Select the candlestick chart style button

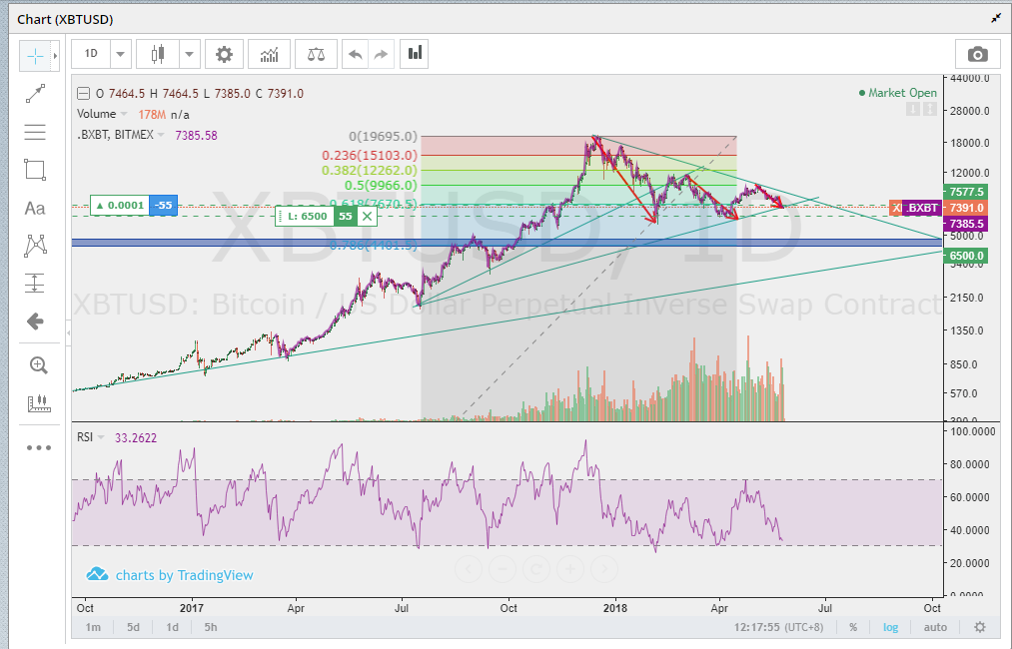(158, 54)
